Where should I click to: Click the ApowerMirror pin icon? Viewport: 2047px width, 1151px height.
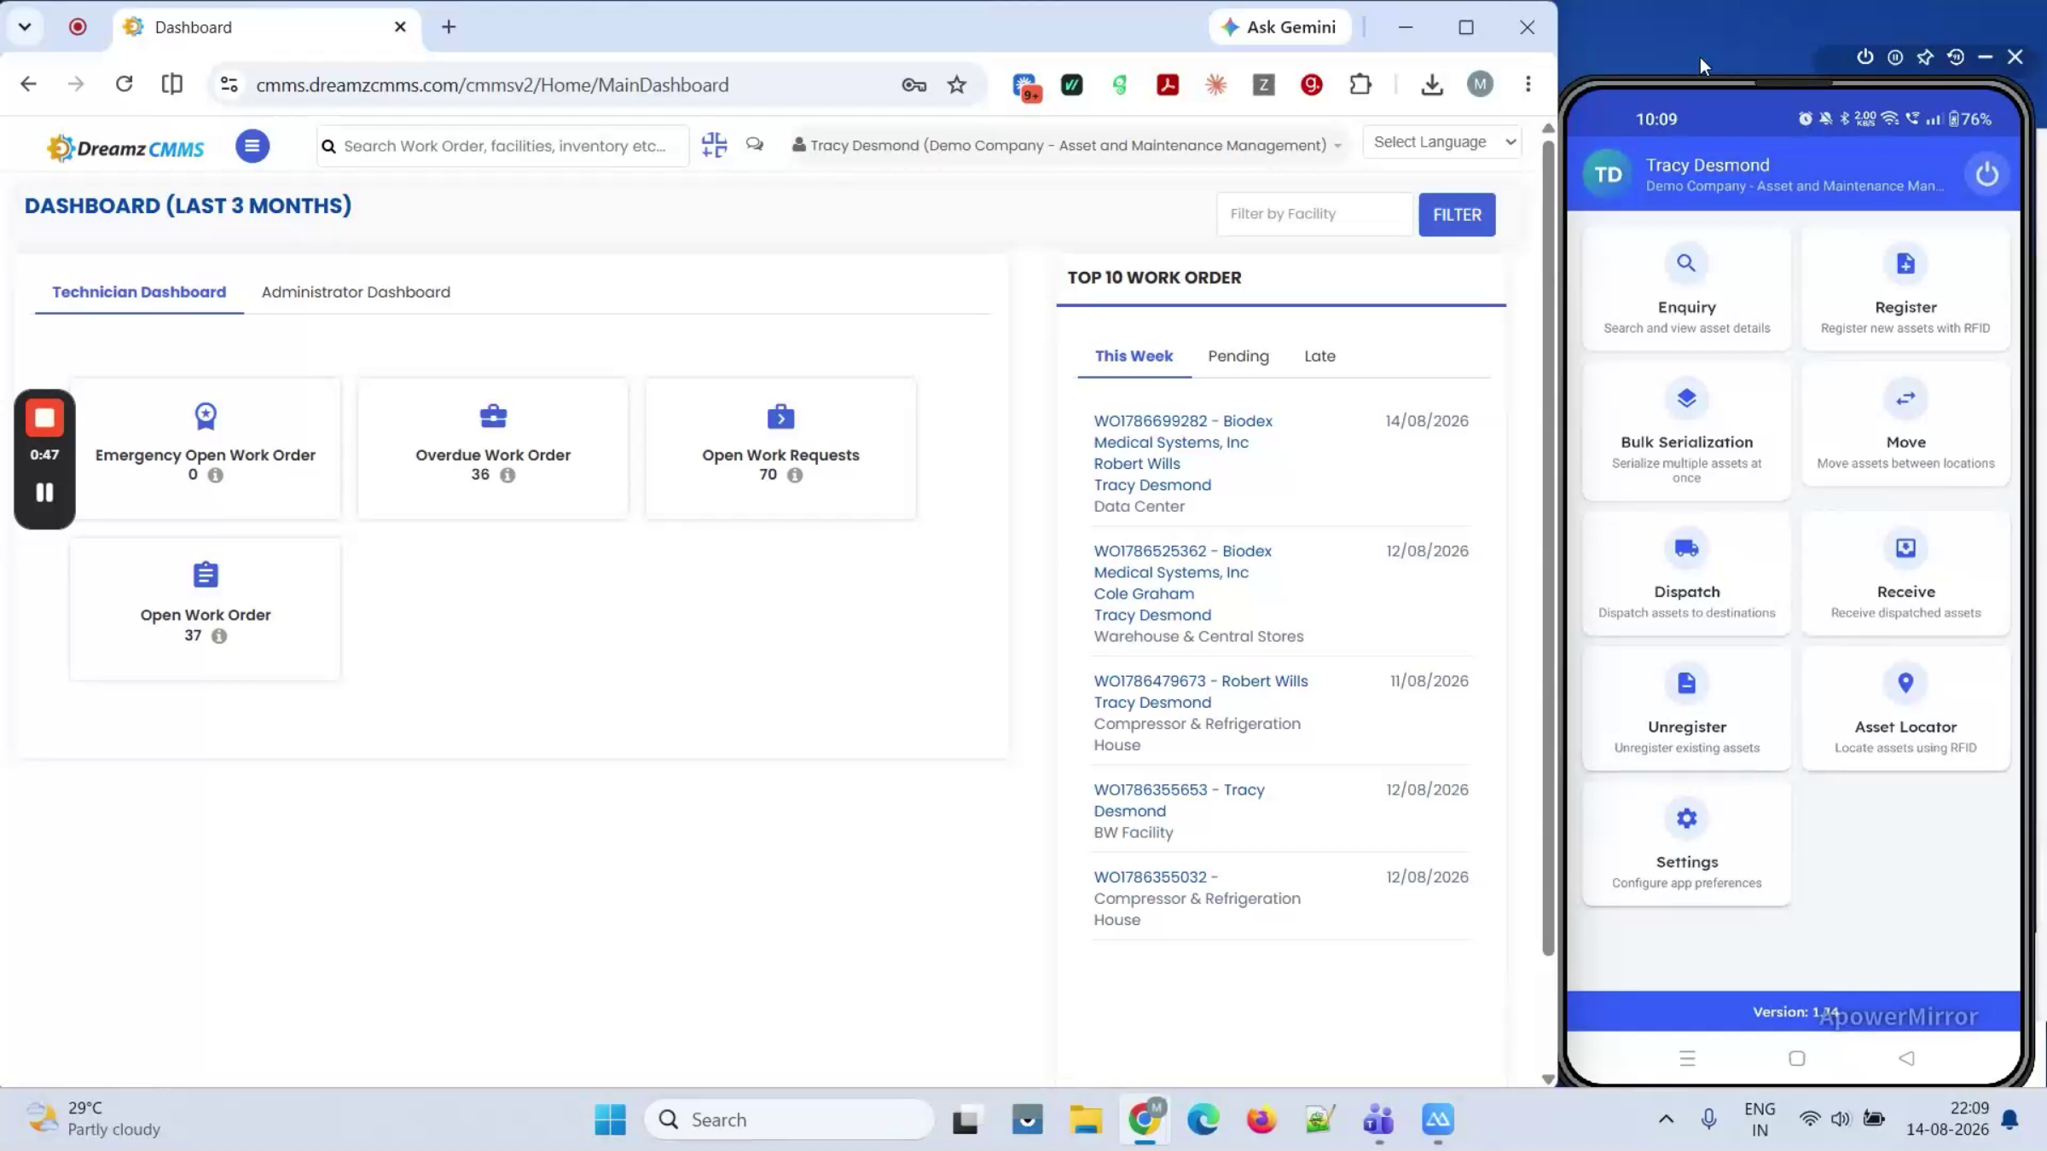tap(1925, 57)
